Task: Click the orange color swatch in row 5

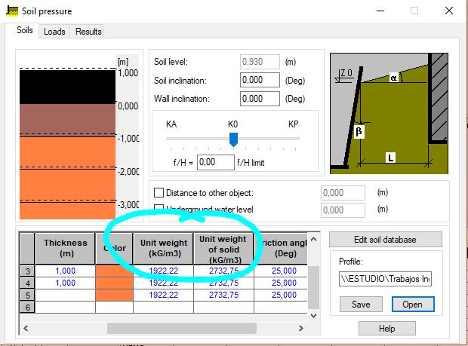Action: (x=114, y=295)
